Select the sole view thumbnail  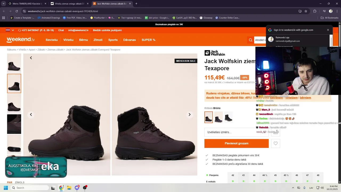(14, 144)
